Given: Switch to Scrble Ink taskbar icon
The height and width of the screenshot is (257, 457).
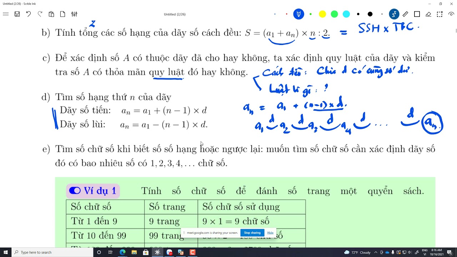Looking at the screenshot, I should tap(157, 252).
